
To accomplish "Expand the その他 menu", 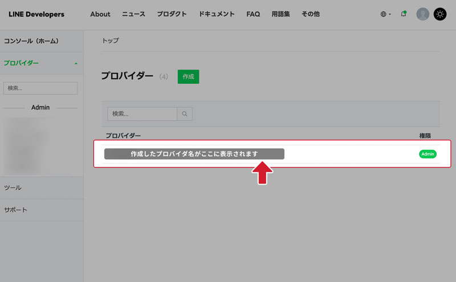I will click(x=310, y=14).
